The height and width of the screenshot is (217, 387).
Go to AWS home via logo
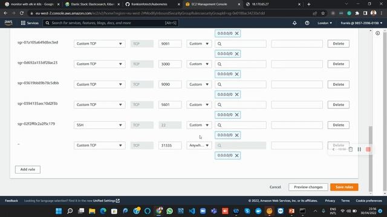[x=8, y=23]
